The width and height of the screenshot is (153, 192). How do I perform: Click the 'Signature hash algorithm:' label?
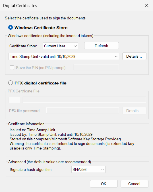[31, 169]
